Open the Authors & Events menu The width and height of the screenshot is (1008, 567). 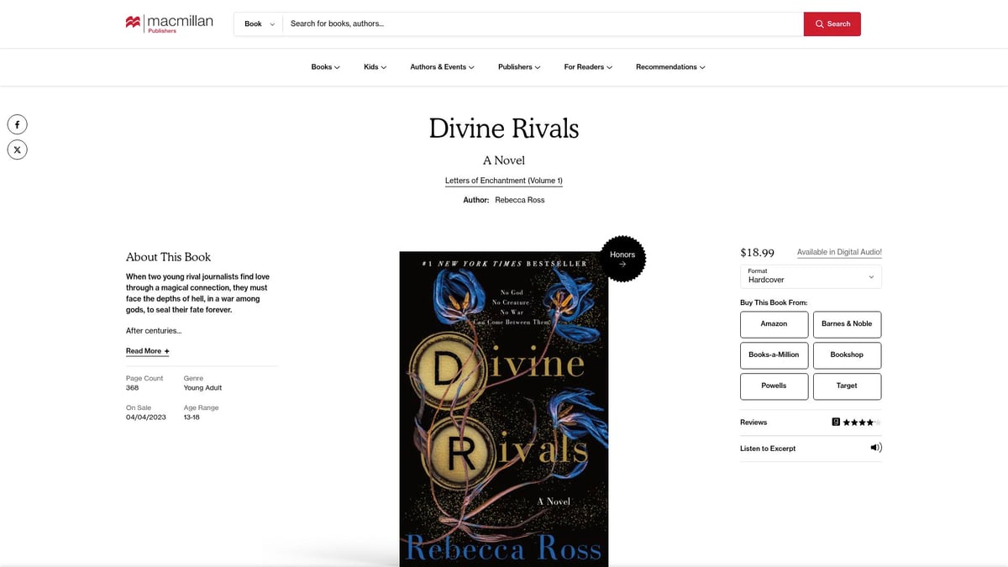pyautogui.click(x=442, y=66)
